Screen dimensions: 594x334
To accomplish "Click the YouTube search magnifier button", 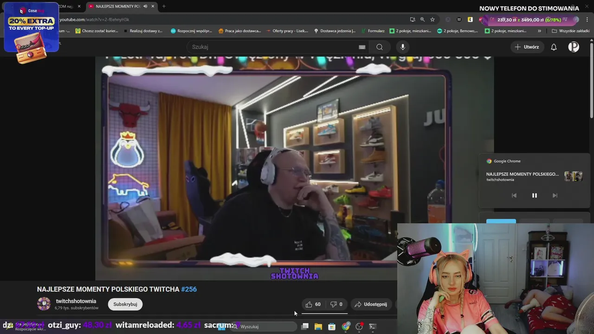I will click(380, 47).
